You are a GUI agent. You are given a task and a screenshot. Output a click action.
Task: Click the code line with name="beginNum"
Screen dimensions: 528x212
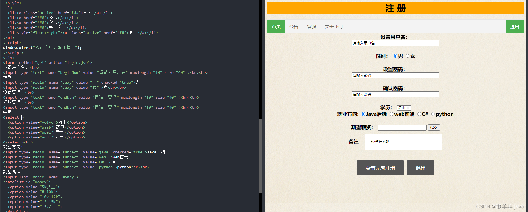[x=106, y=72]
